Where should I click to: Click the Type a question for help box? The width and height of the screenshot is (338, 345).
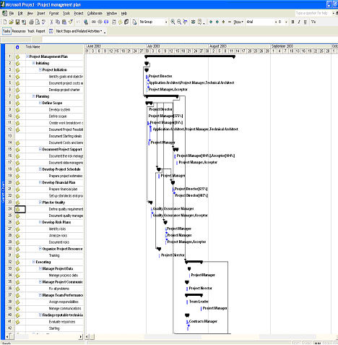313,13
